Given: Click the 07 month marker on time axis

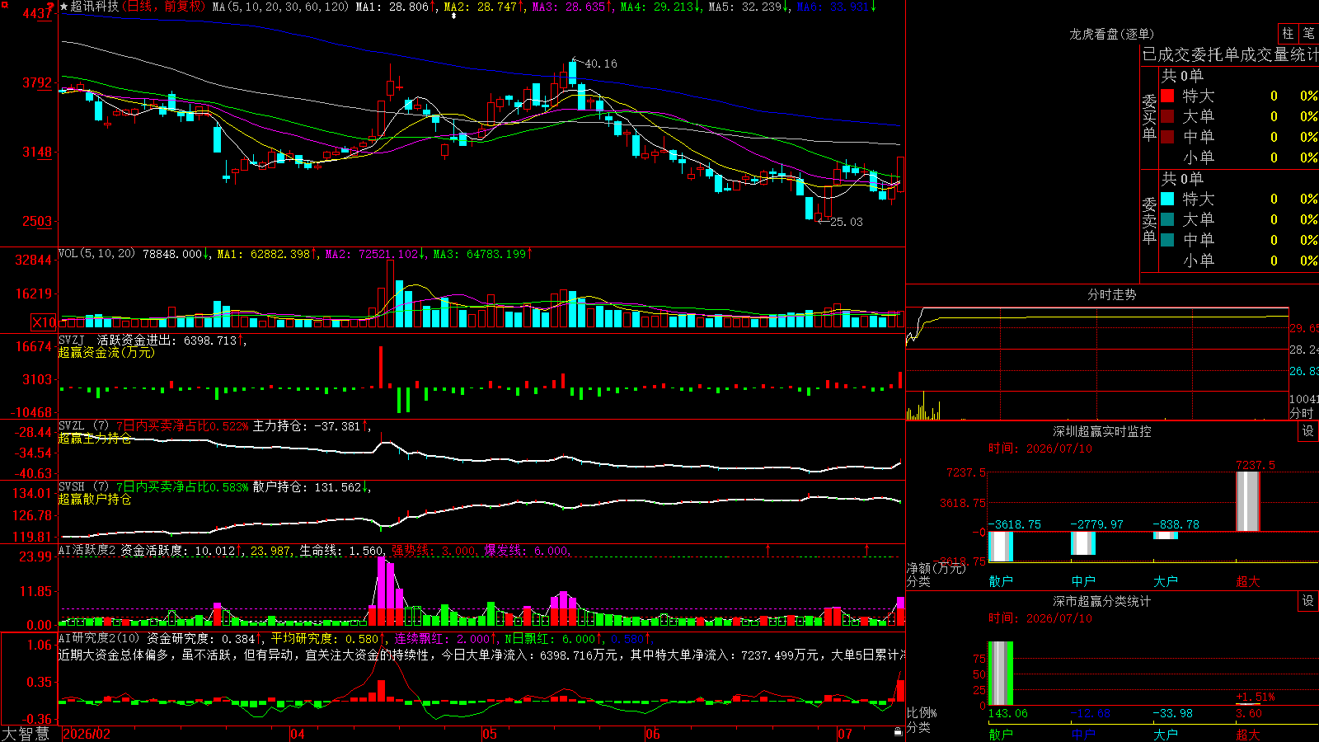Looking at the screenshot, I should click(x=845, y=734).
